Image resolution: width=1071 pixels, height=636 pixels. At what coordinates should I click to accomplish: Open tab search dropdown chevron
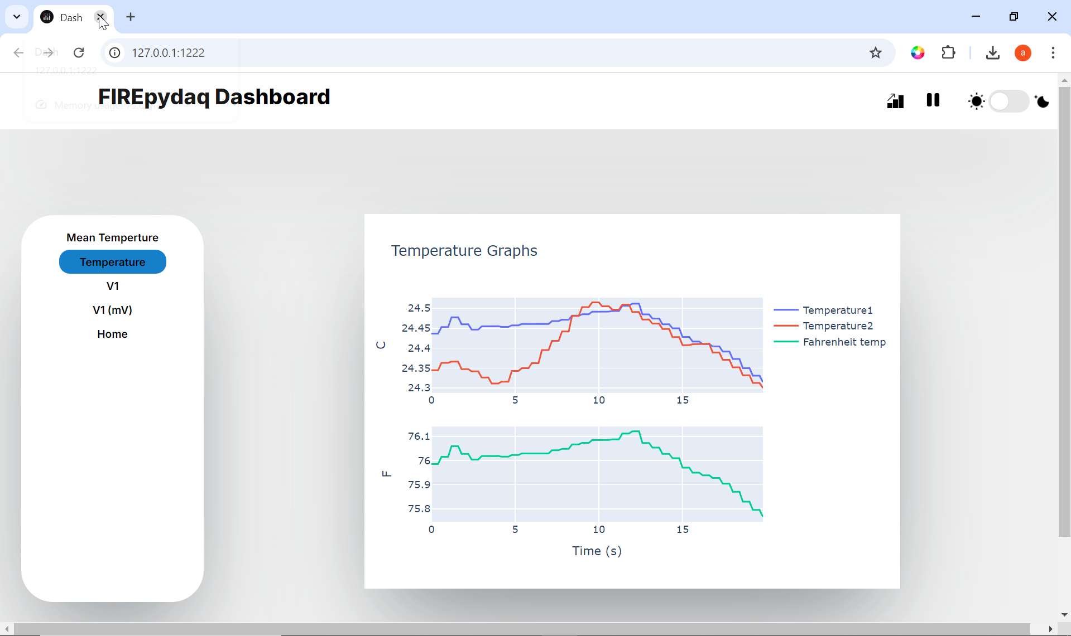point(17,17)
